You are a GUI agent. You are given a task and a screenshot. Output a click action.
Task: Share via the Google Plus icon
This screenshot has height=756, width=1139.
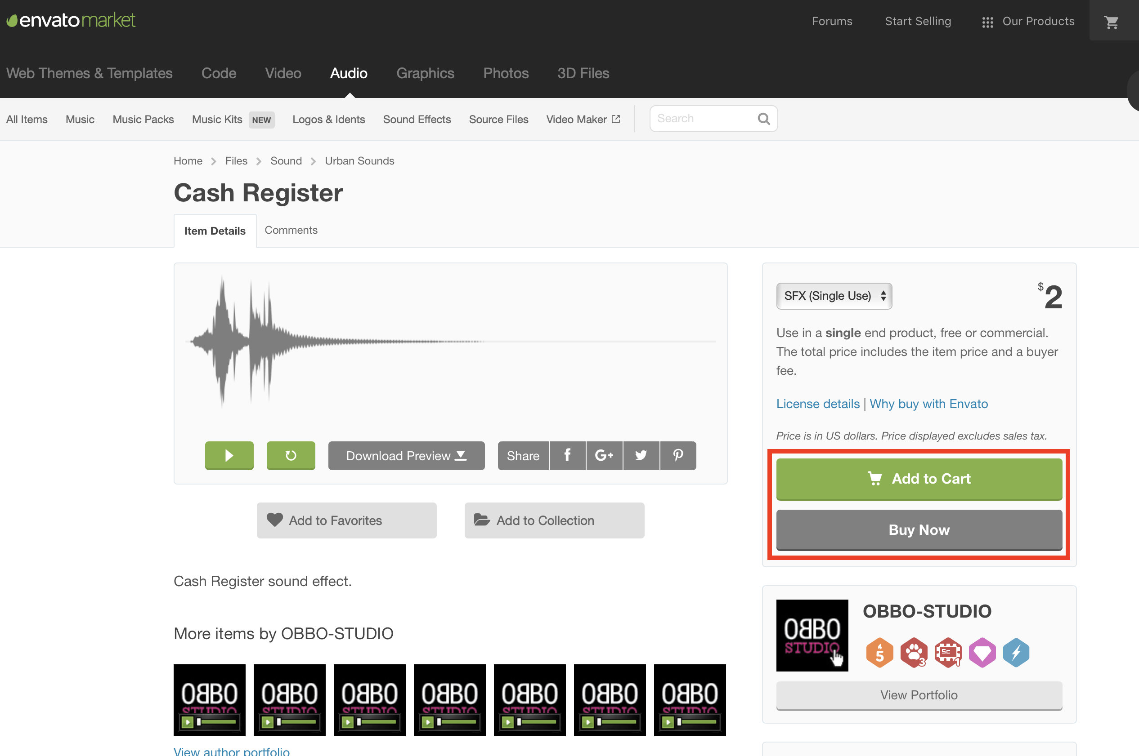(604, 455)
